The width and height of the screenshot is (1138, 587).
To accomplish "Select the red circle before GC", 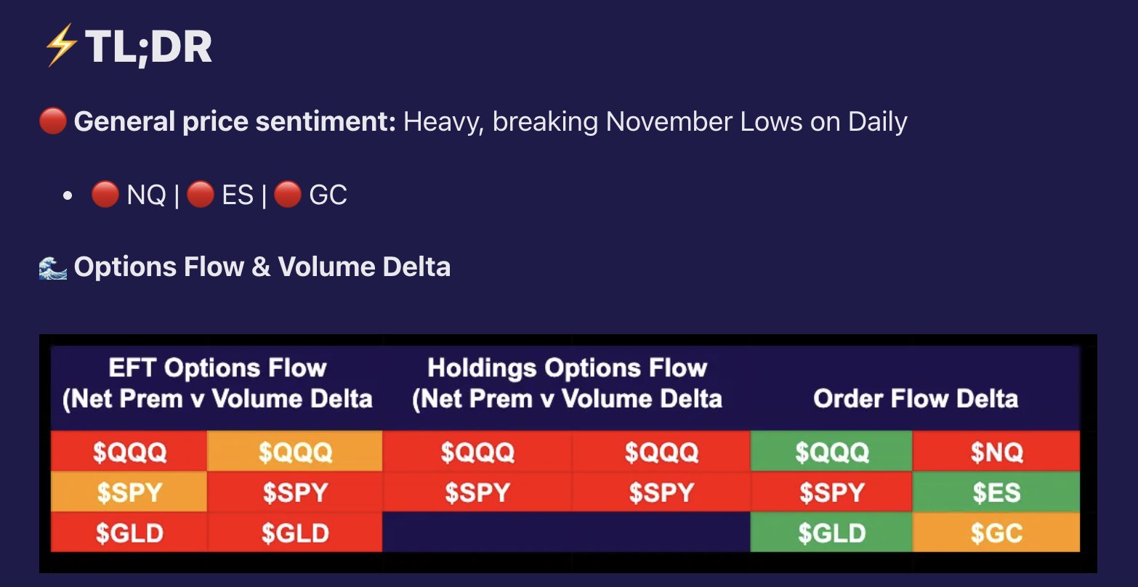I will point(287,195).
